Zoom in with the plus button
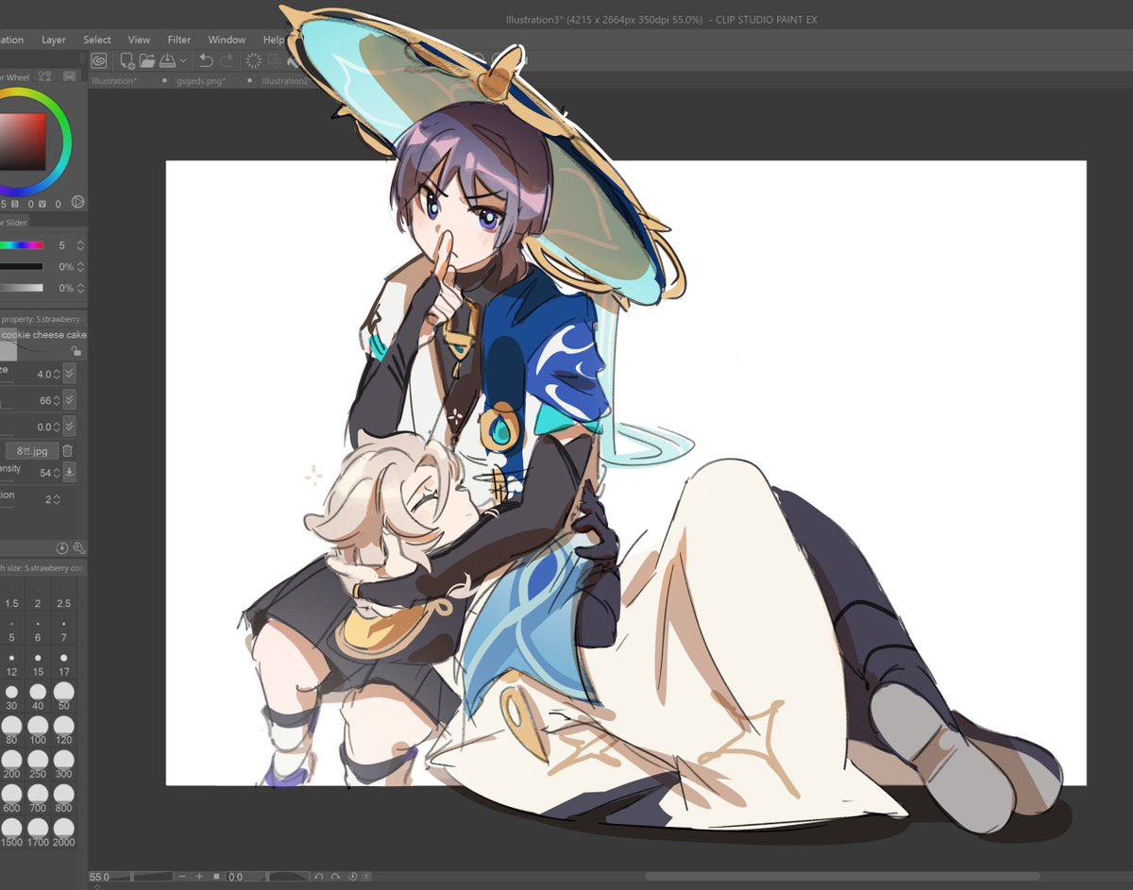This screenshot has width=1133, height=890. point(199,877)
